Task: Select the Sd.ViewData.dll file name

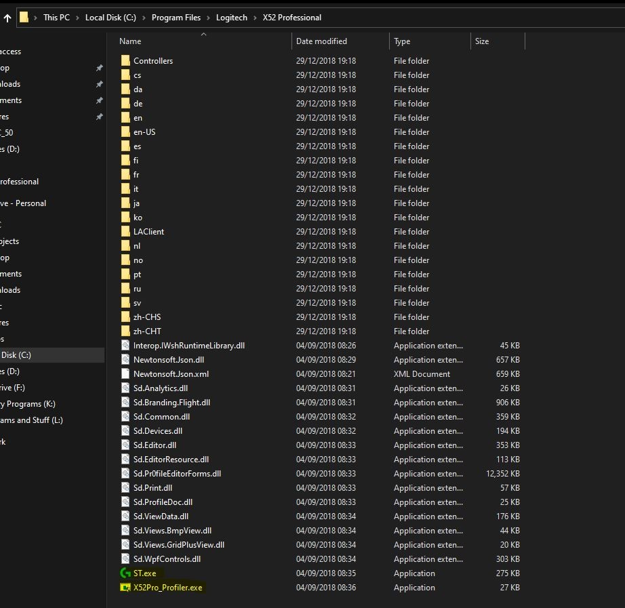Action: pos(161,516)
